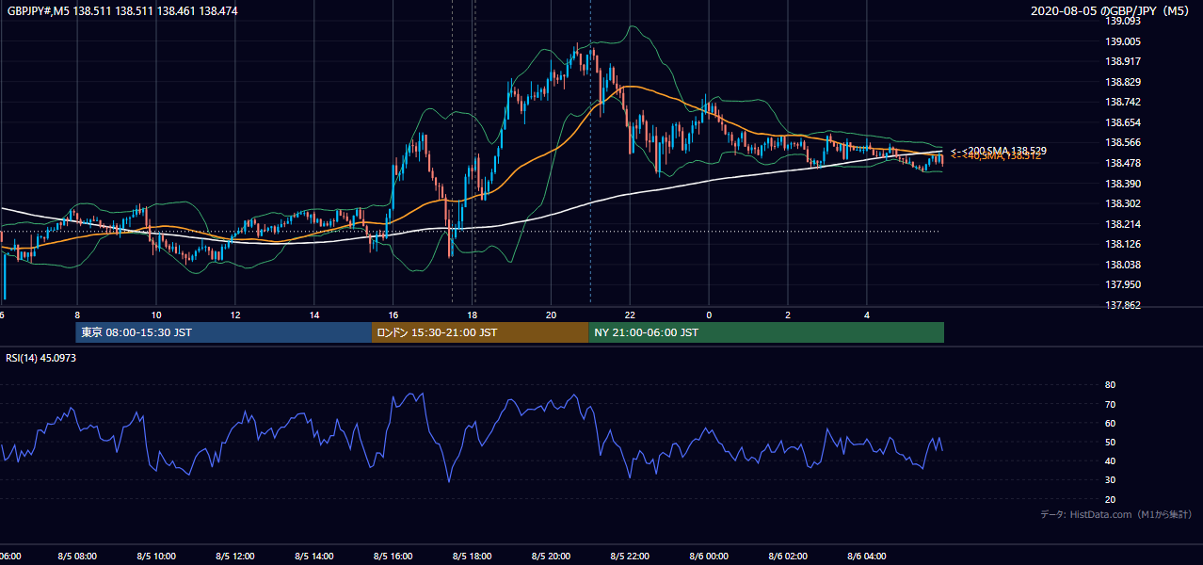
Task: Click the 8/5 16:00 bottom time label
Action: pyautogui.click(x=393, y=557)
